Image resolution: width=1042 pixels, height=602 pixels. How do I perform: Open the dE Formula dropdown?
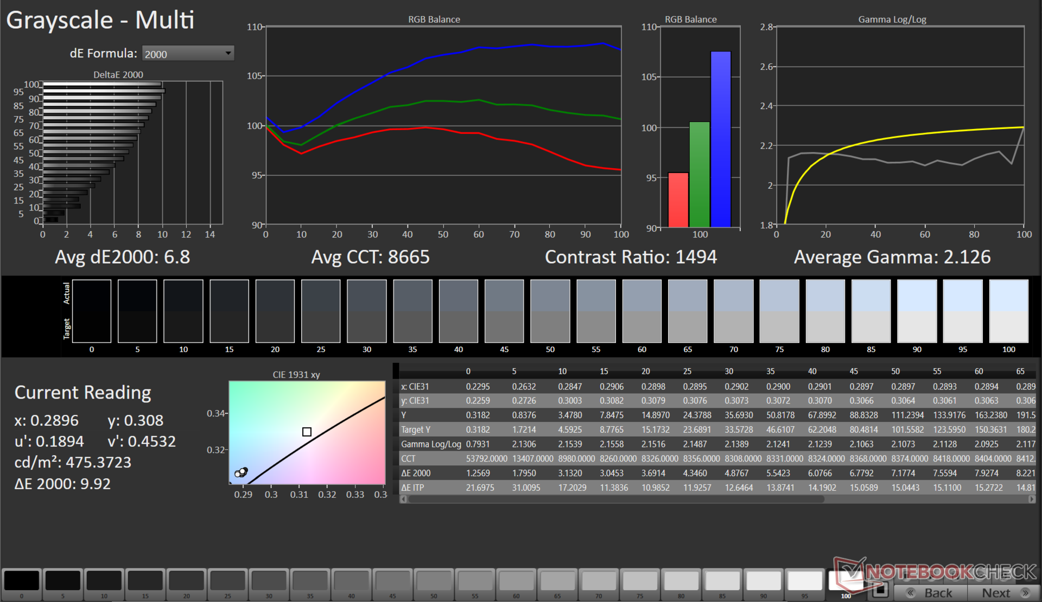[188, 53]
